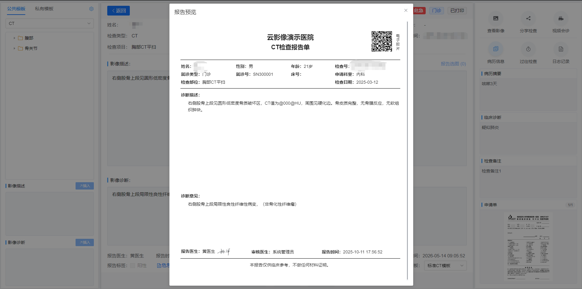Click SN300001 visit number
Screen dimensions: 582x289
[263, 74]
